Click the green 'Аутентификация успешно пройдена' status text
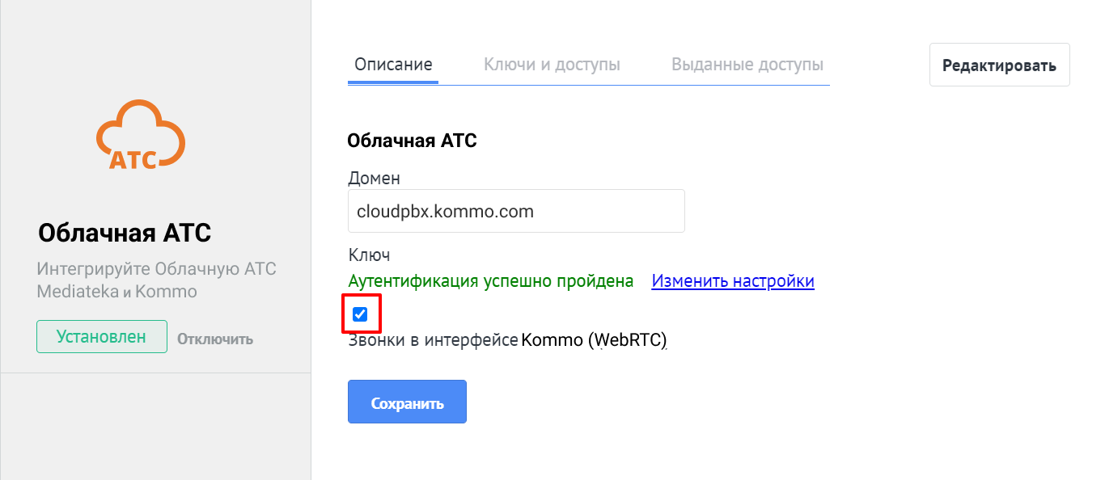Viewport: 1105px width, 480px height. point(490,281)
